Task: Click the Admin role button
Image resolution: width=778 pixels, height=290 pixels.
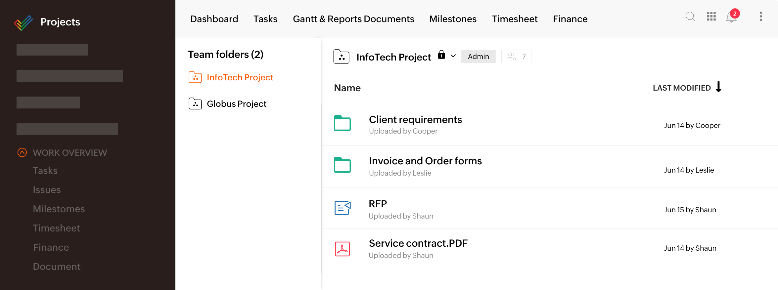Action: pos(478,57)
